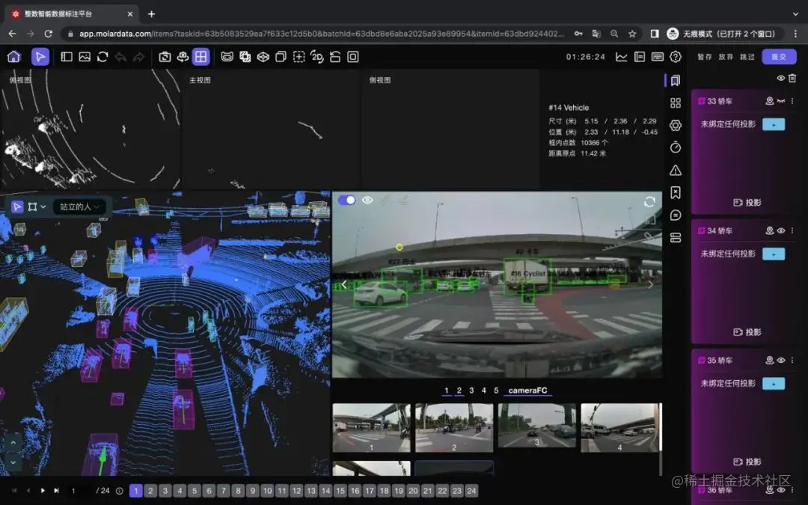This screenshot has width=808, height=505.
Task: Open the four-squares grid sidebar icon
Action: [676, 103]
